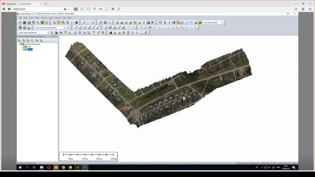Open a new AnyDesk tab with plus
Viewport: 315px width, 177px height.
(x=46, y=4)
